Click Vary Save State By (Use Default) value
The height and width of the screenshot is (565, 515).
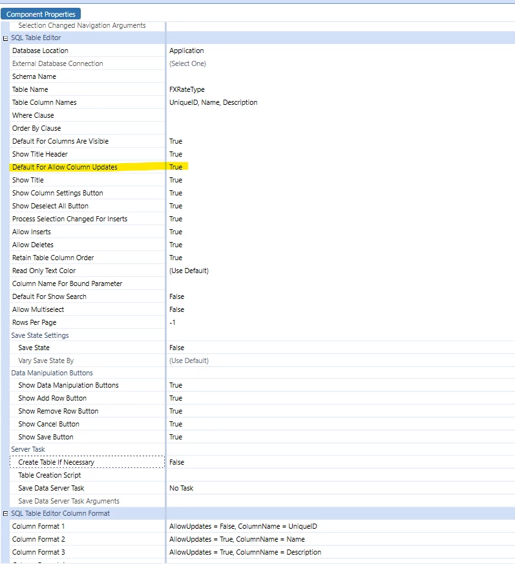click(189, 361)
